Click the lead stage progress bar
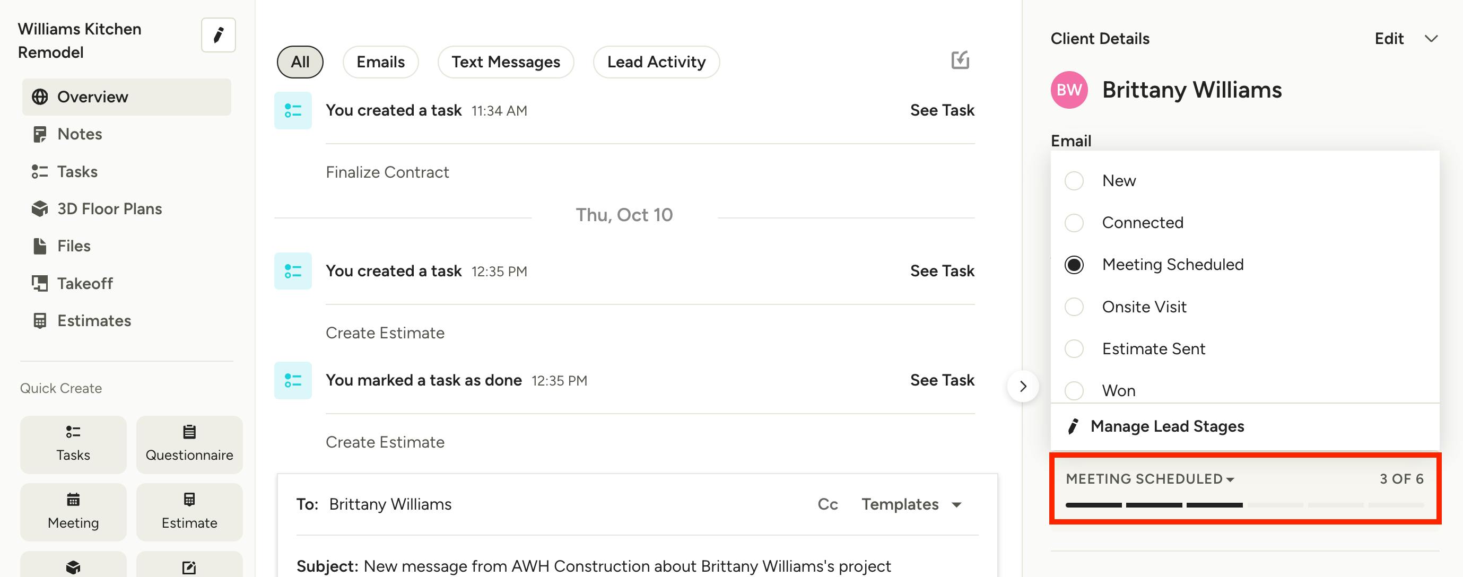The image size is (1463, 577). click(x=1244, y=504)
